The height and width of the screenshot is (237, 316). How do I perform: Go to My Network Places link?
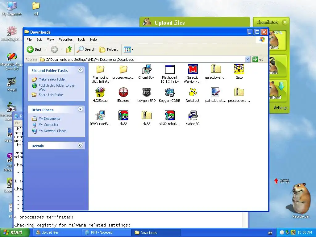(52, 131)
